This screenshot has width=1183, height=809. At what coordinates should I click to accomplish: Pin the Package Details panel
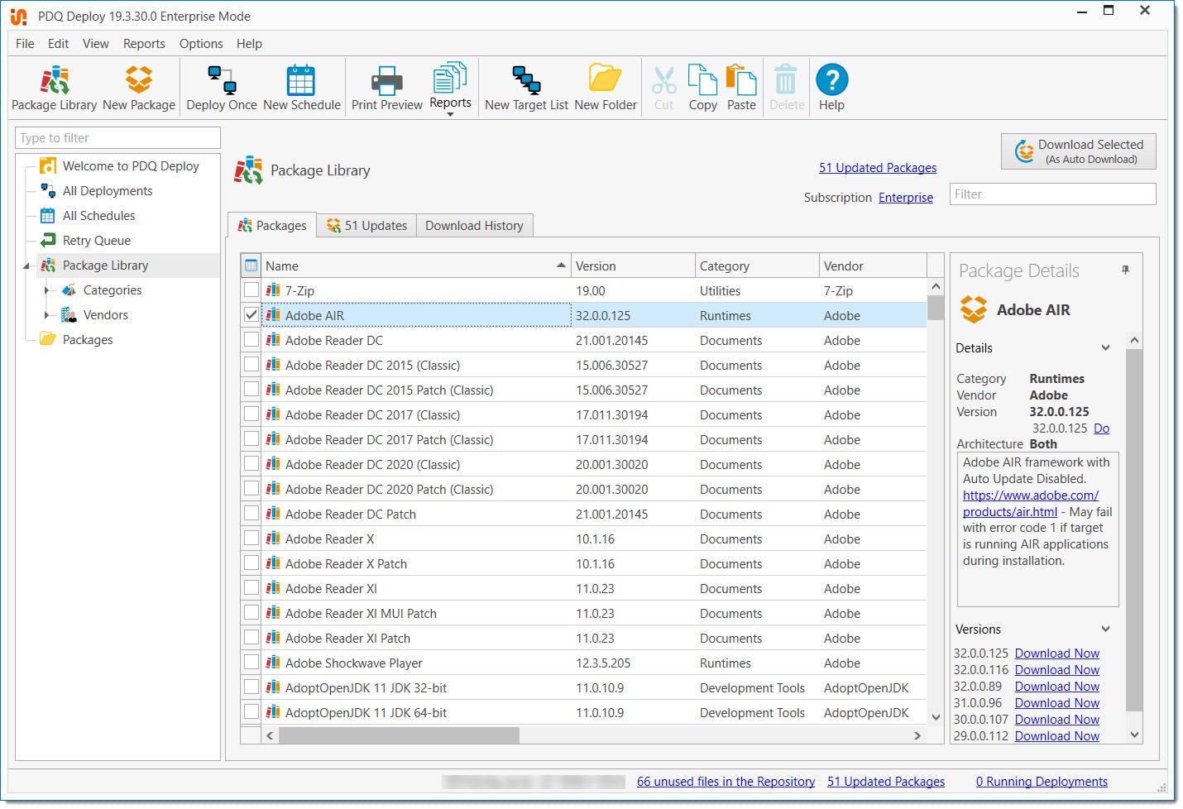coord(1125,270)
